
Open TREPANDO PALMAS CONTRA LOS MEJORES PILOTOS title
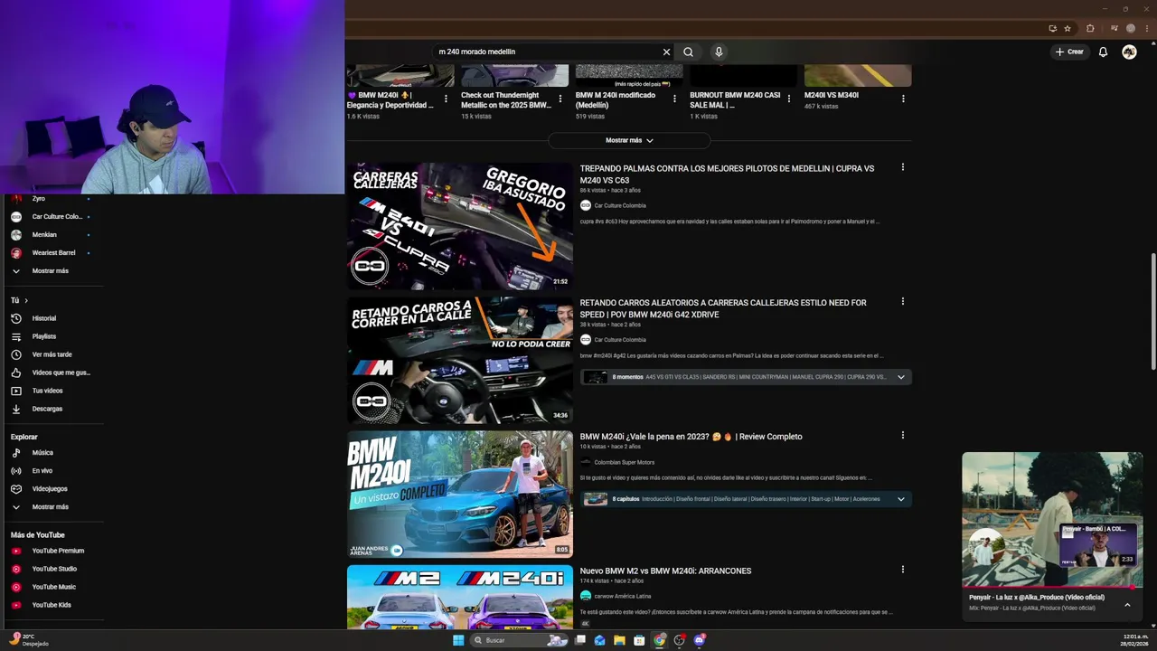[727, 175]
